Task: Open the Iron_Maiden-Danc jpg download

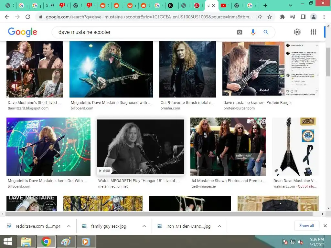Action: [184, 226]
